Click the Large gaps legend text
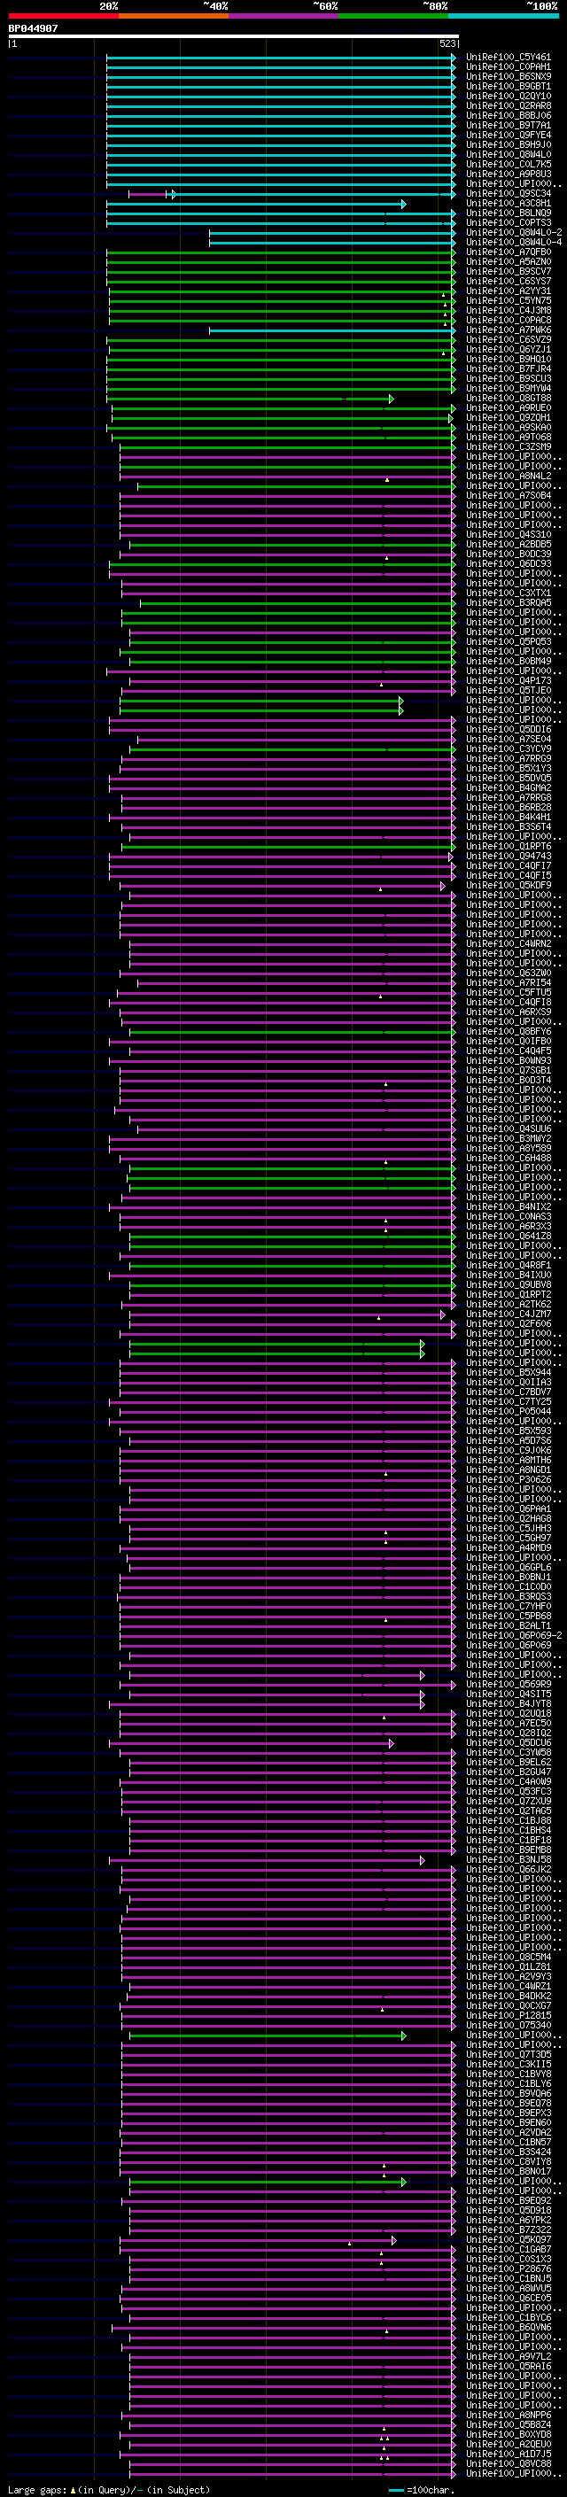The image size is (567, 2497). 109,2490
